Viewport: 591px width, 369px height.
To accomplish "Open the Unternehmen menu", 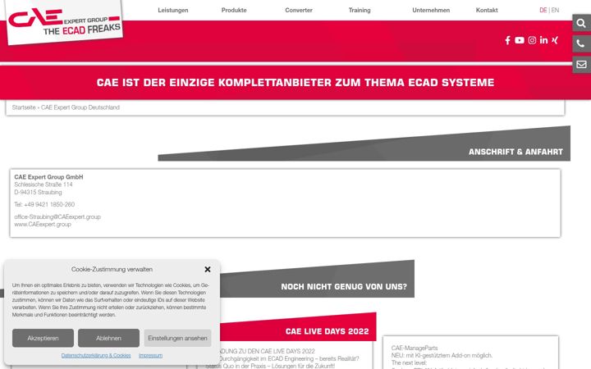I will [431, 10].
